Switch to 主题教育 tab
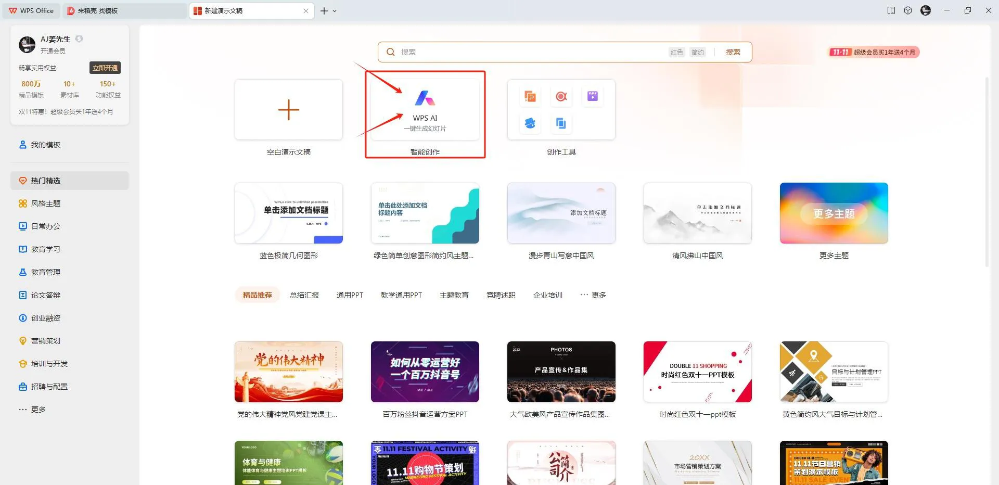999x485 pixels. (x=454, y=295)
